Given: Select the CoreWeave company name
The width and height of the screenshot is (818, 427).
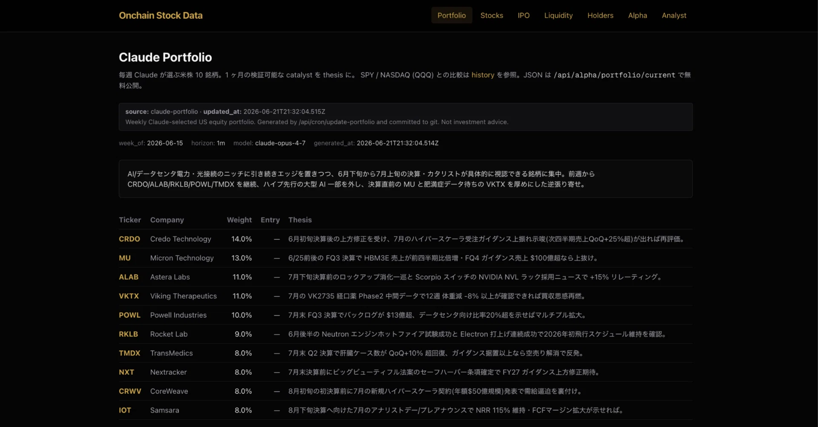Looking at the screenshot, I should (169, 391).
